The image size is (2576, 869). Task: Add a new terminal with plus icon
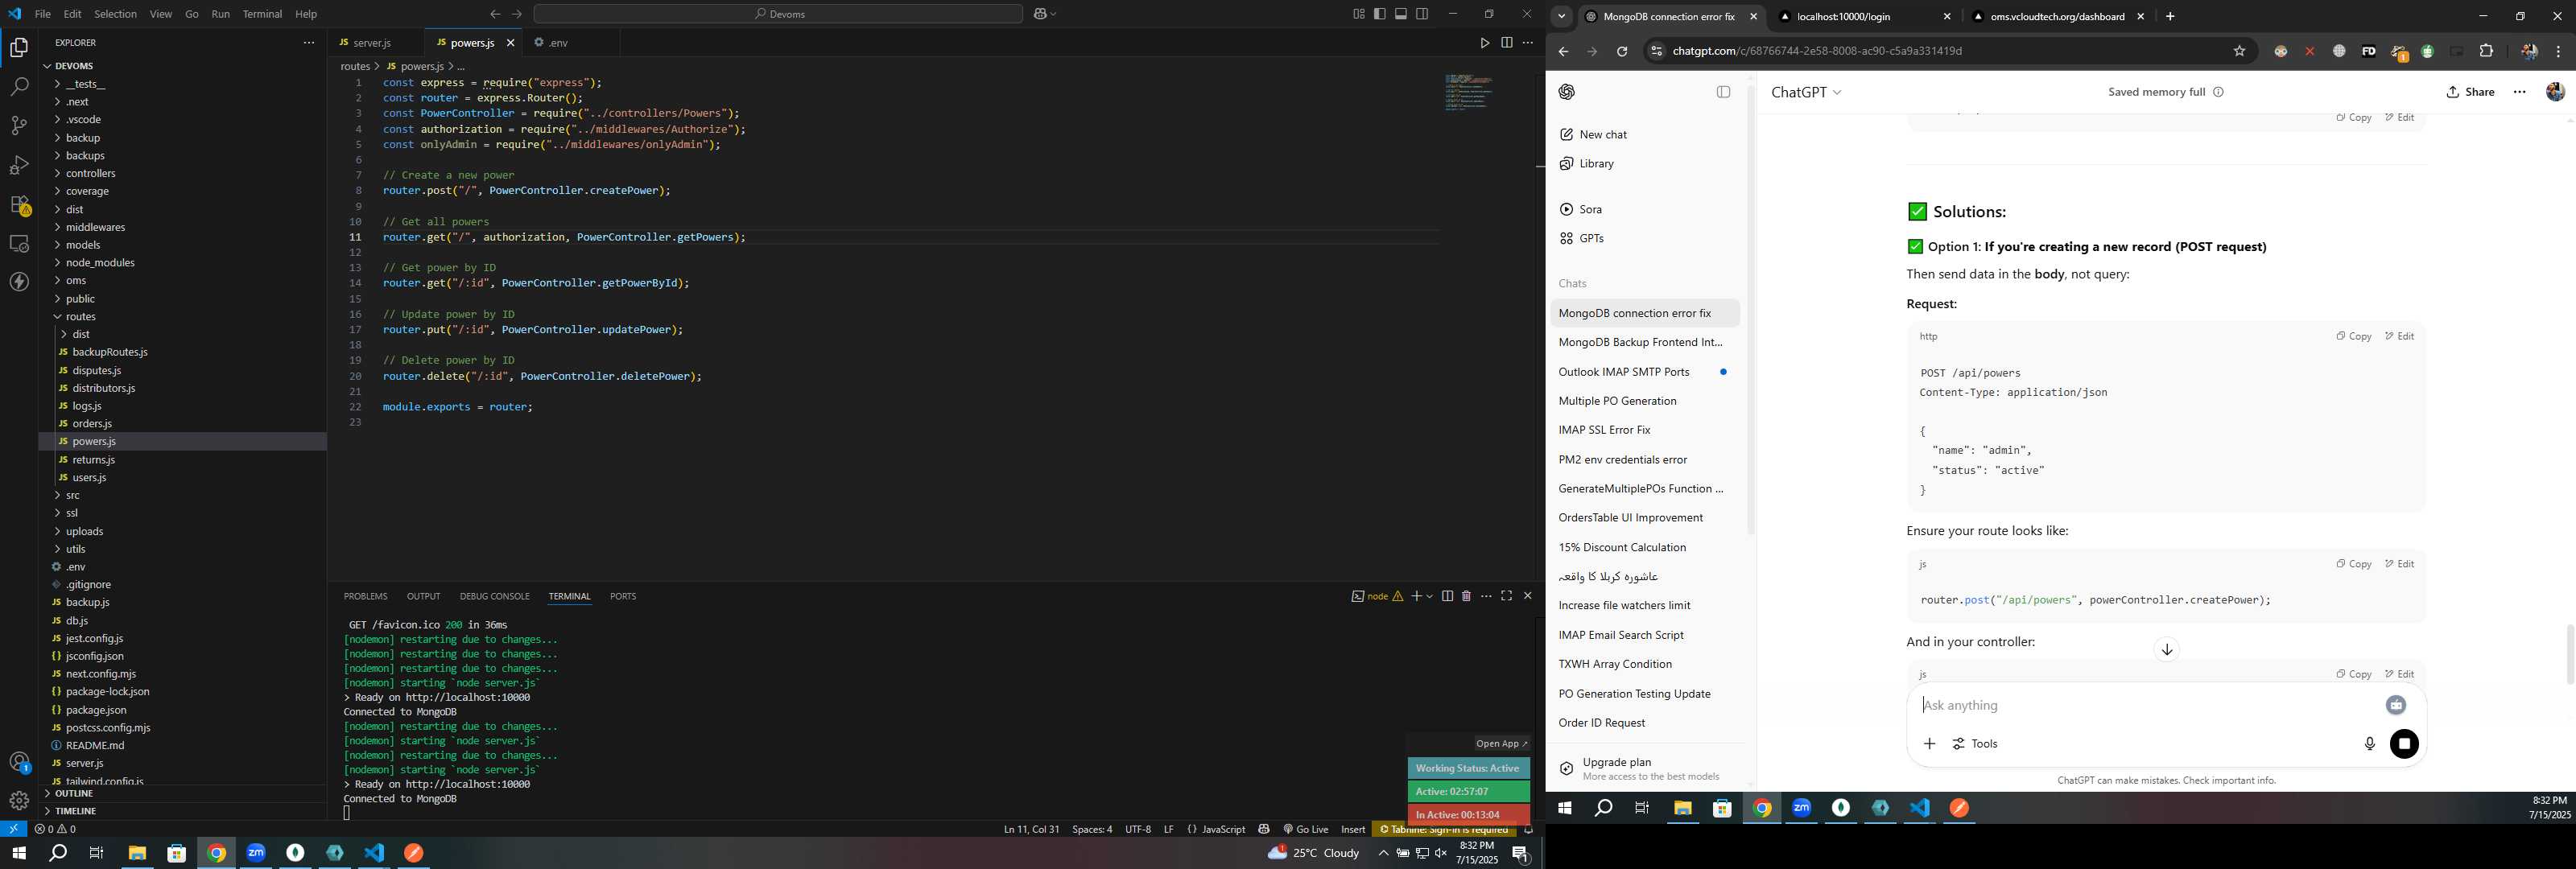pyautogui.click(x=1416, y=596)
